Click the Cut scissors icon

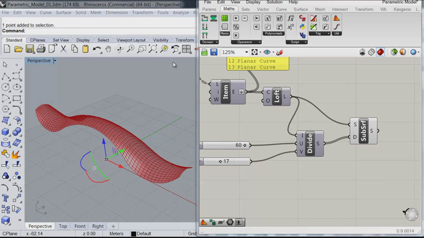pyautogui.click(x=63, y=49)
